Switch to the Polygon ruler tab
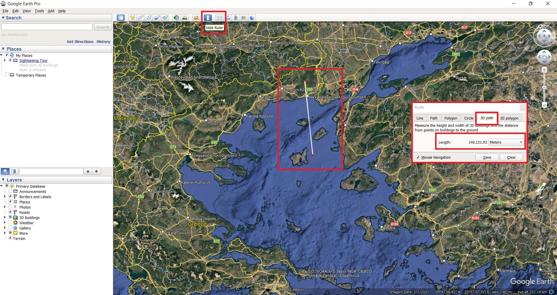The width and height of the screenshot is (557, 295). pos(450,118)
